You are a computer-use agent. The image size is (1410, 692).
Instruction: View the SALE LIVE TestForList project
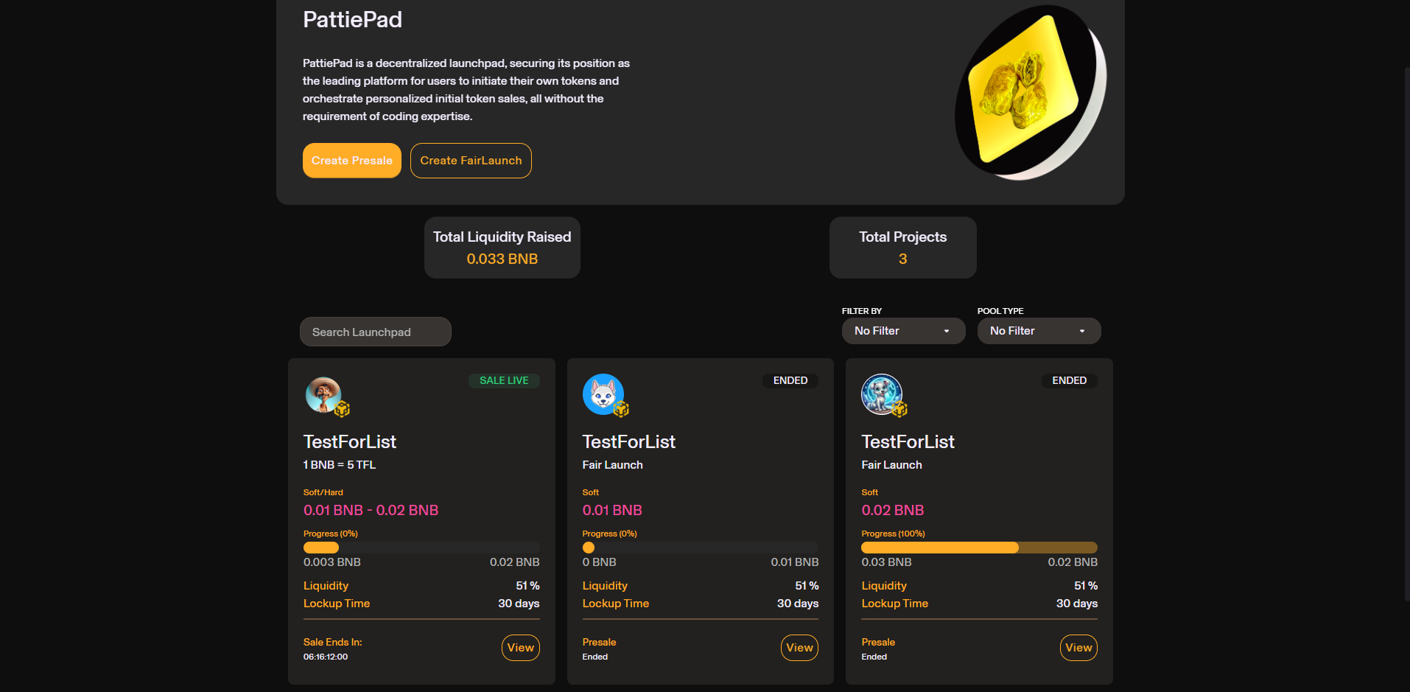520,648
